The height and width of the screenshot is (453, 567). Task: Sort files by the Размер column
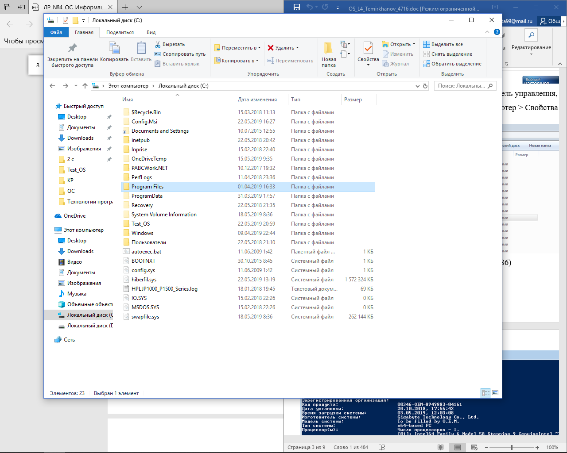pos(353,100)
